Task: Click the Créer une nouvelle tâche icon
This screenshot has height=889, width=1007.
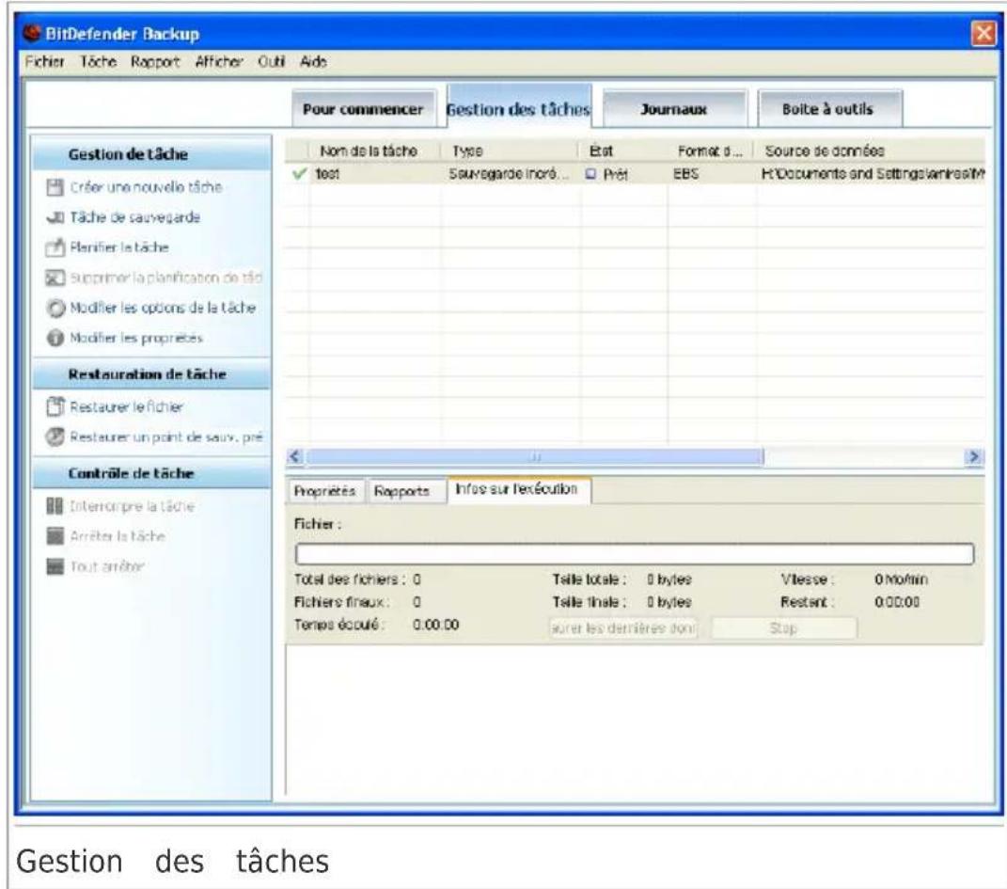Action: (55, 187)
